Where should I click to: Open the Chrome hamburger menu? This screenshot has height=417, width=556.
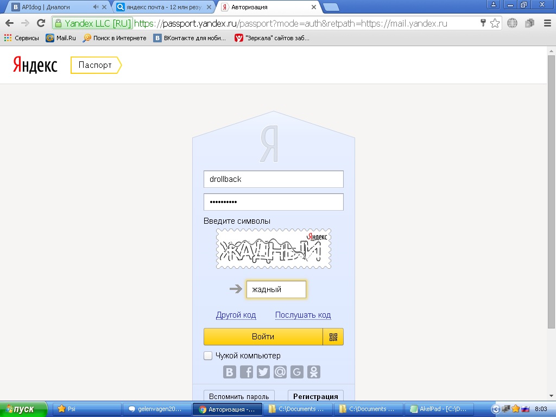(547, 23)
